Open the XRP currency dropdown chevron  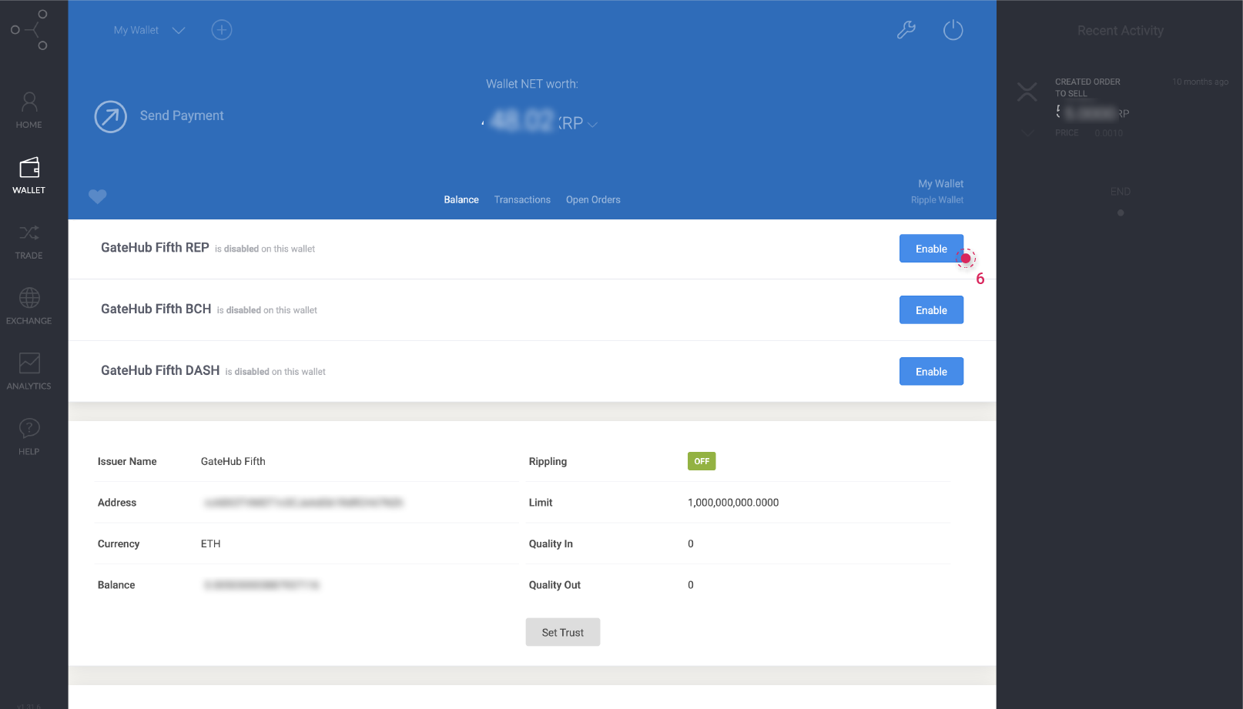592,124
